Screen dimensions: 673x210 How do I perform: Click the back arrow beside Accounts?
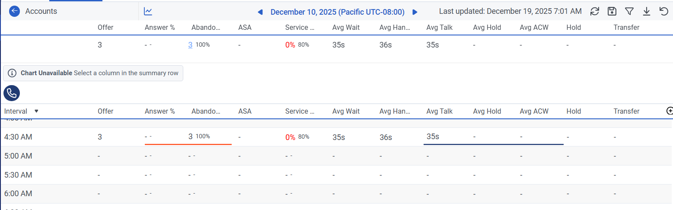click(x=15, y=11)
